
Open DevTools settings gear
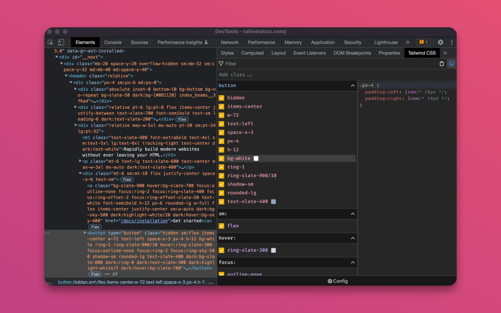pos(441,42)
